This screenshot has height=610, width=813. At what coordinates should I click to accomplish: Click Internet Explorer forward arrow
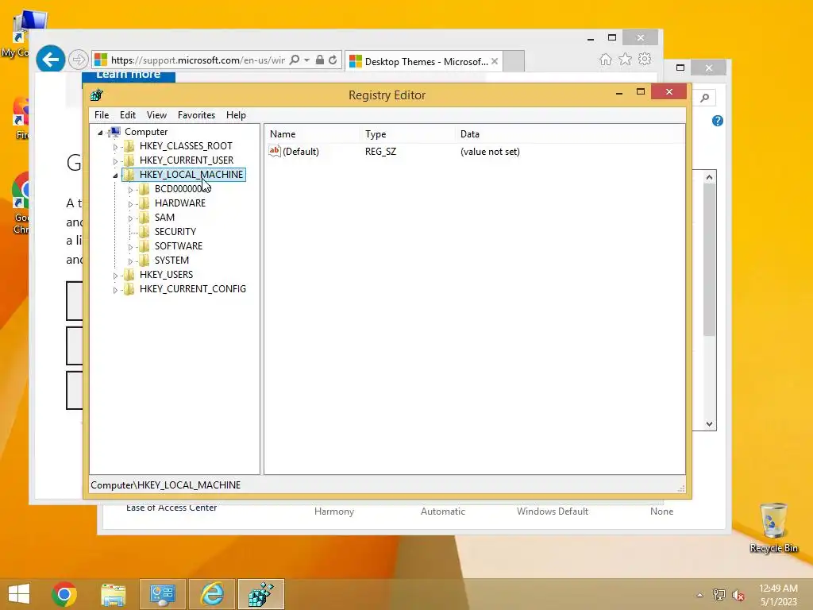tap(78, 60)
